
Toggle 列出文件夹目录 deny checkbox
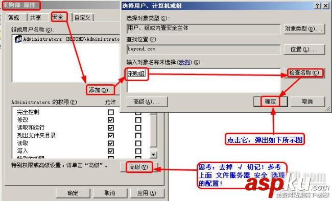tap(138, 135)
